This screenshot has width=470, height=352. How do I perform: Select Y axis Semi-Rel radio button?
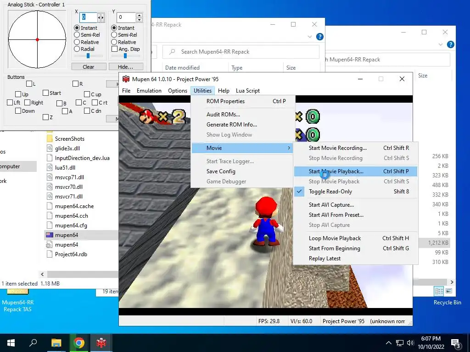[114, 35]
